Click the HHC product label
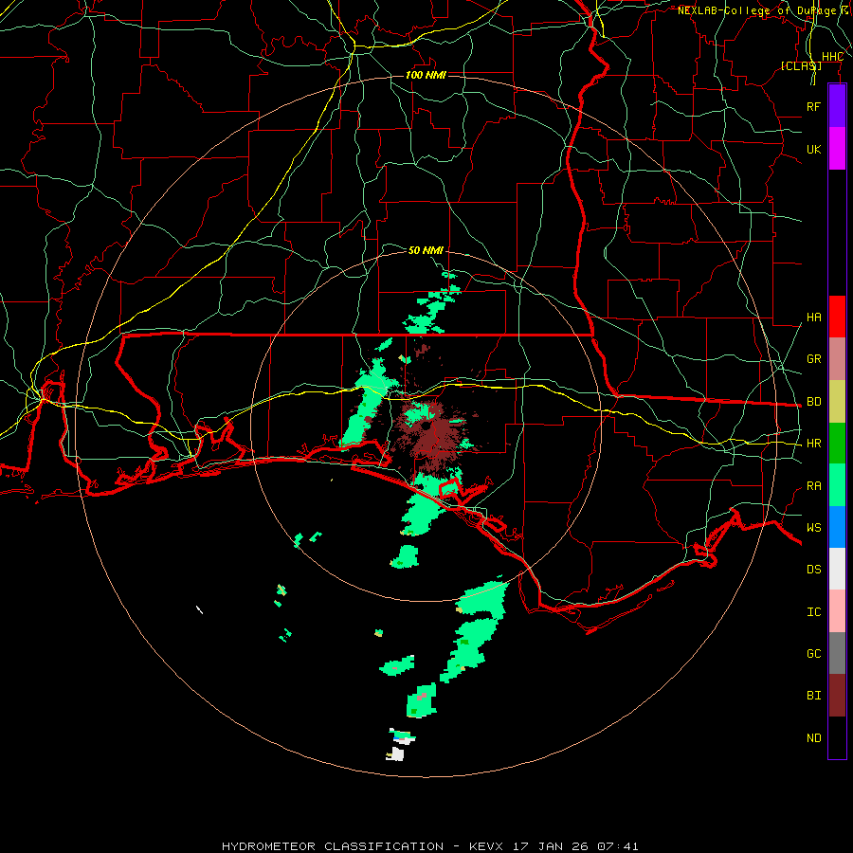 832,57
